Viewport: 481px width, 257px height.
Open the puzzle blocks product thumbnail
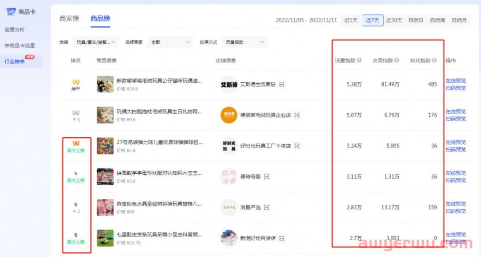[105, 177]
